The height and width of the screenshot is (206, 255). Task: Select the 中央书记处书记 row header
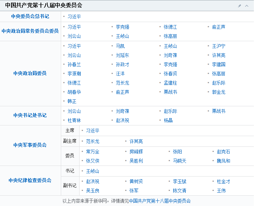pos(30,116)
